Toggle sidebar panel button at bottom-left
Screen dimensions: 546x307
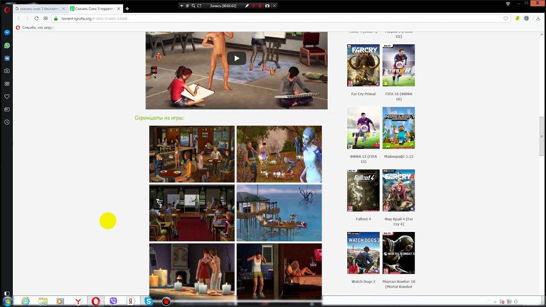(7, 293)
